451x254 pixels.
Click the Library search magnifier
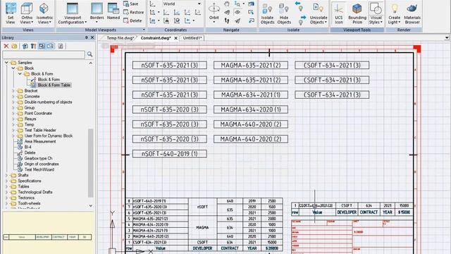click(x=89, y=54)
